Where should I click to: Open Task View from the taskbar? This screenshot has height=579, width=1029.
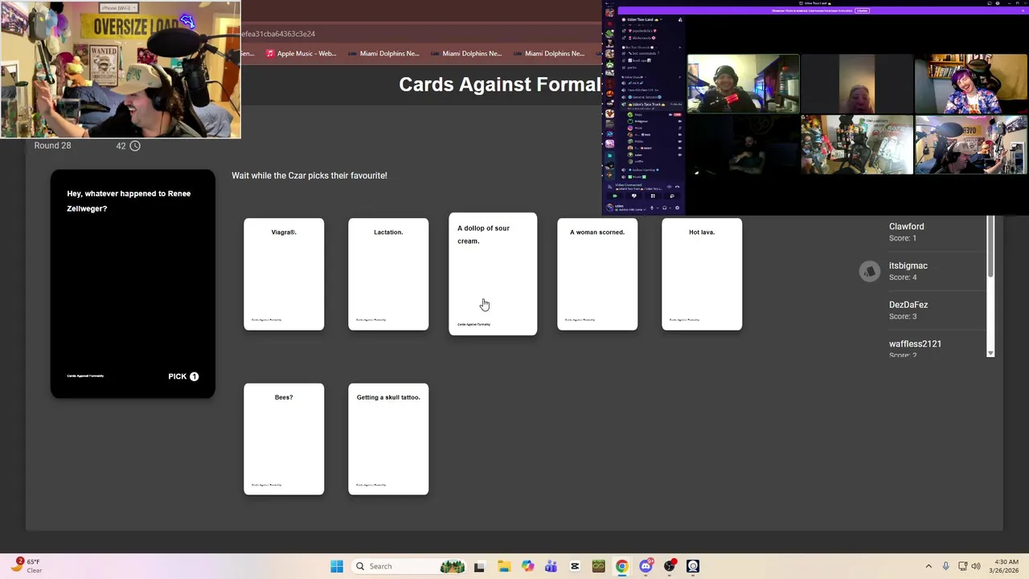coord(479,566)
